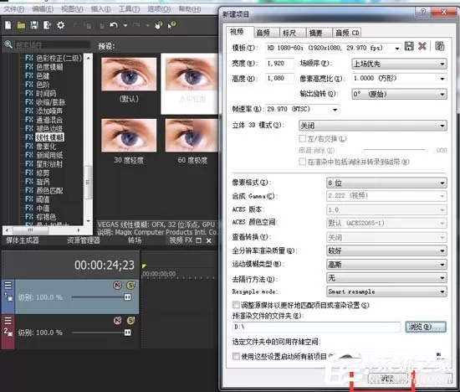The width and height of the screenshot is (460, 392).
Task: Tick 使用这些设置启动所有新项目 checkbox
Action: coord(236,357)
